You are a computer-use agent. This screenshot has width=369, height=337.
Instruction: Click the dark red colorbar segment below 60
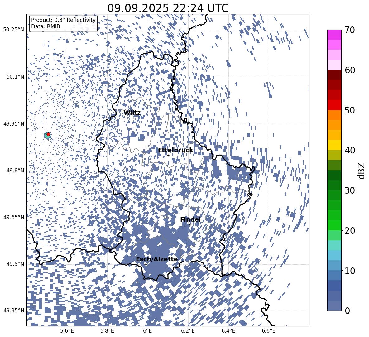334,75
